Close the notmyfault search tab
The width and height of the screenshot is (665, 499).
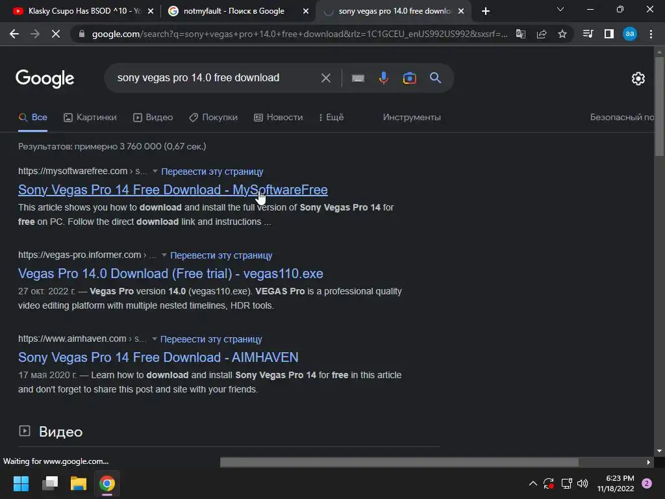[306, 11]
